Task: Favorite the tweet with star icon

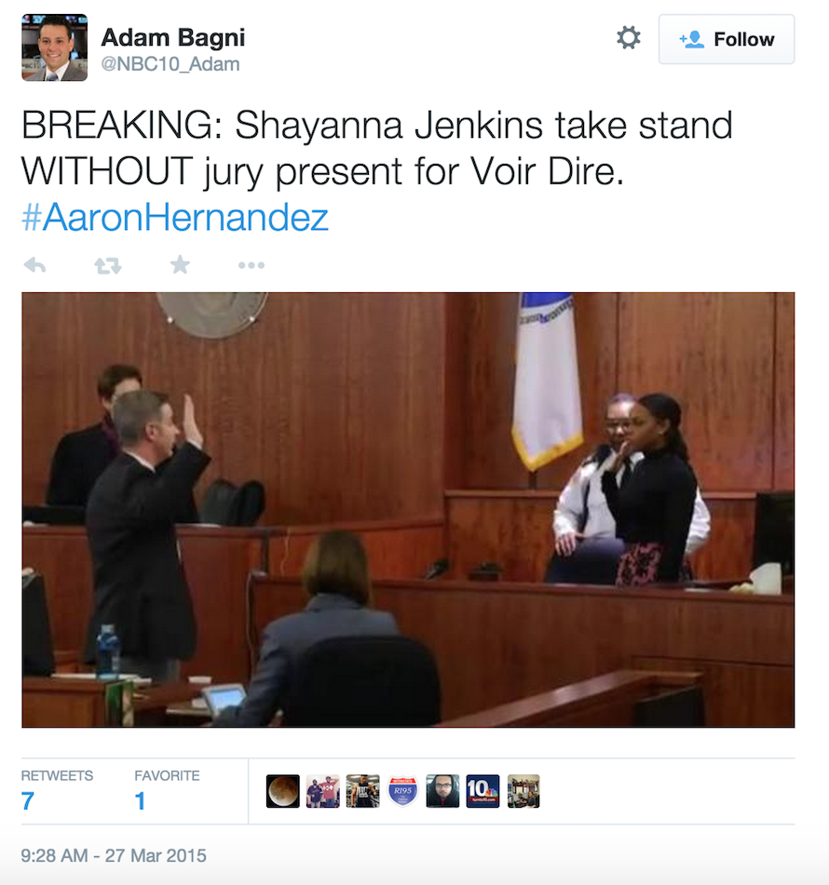Action: [180, 264]
